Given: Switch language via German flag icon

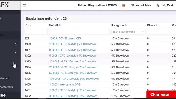Looking at the screenshot, I should pos(124,5).
